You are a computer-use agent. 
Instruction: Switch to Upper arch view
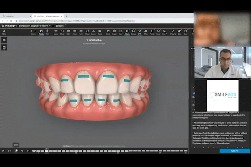[56, 32]
